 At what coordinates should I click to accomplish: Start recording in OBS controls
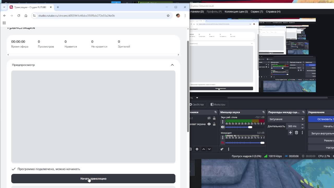[x=321, y=126]
